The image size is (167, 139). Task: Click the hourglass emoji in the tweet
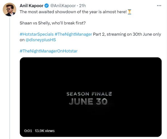(x=129, y=12)
